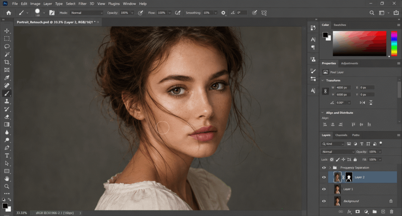402x216 pixels.
Task: Select the Brush tool in toolbar
Action: point(7,93)
